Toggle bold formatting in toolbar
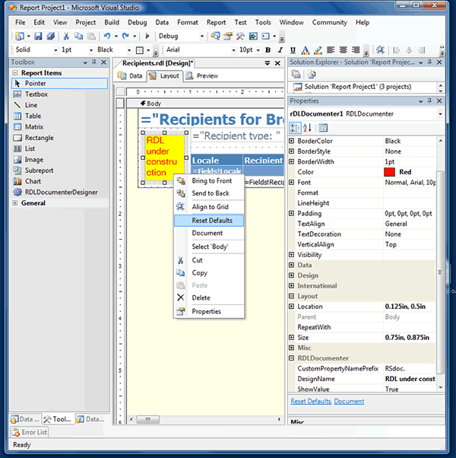The image size is (456, 458). [268, 50]
